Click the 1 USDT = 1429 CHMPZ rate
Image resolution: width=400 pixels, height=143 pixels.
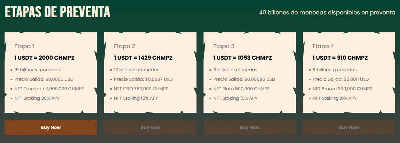(143, 58)
